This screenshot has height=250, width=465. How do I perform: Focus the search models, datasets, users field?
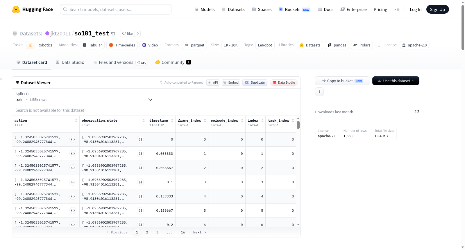tap(116, 9)
